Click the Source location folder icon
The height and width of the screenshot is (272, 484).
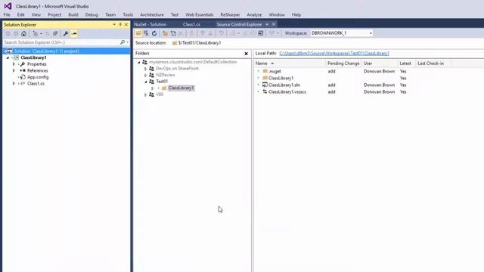pos(175,43)
